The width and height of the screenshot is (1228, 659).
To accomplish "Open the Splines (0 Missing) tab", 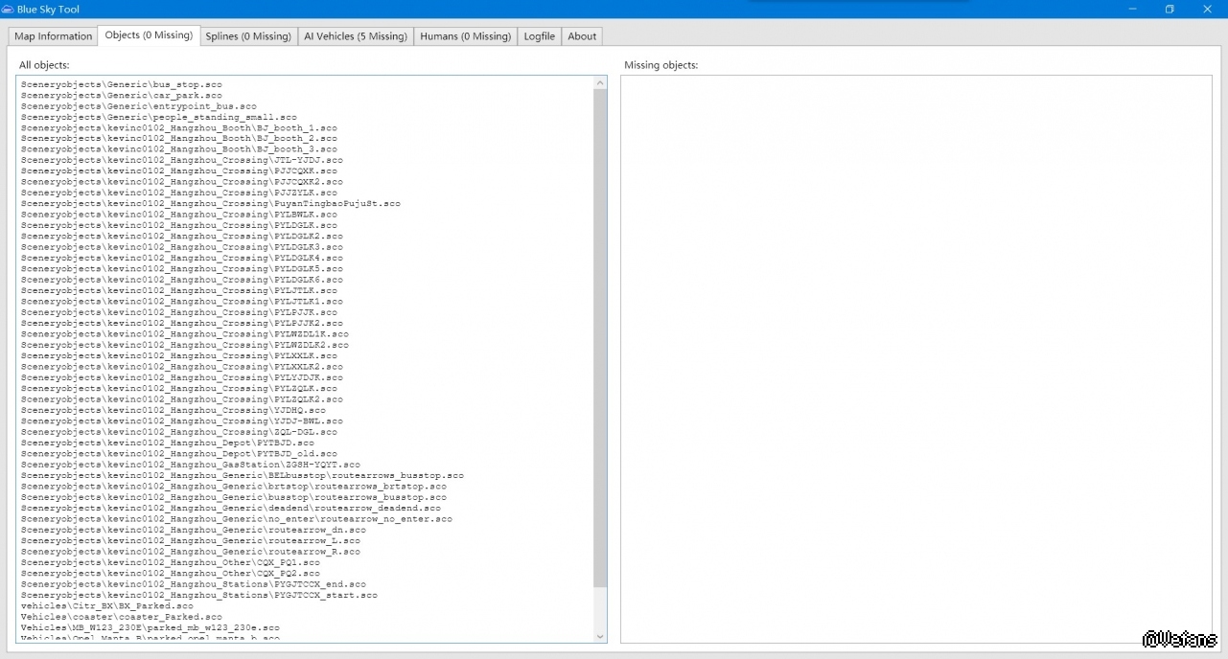I will 247,36.
